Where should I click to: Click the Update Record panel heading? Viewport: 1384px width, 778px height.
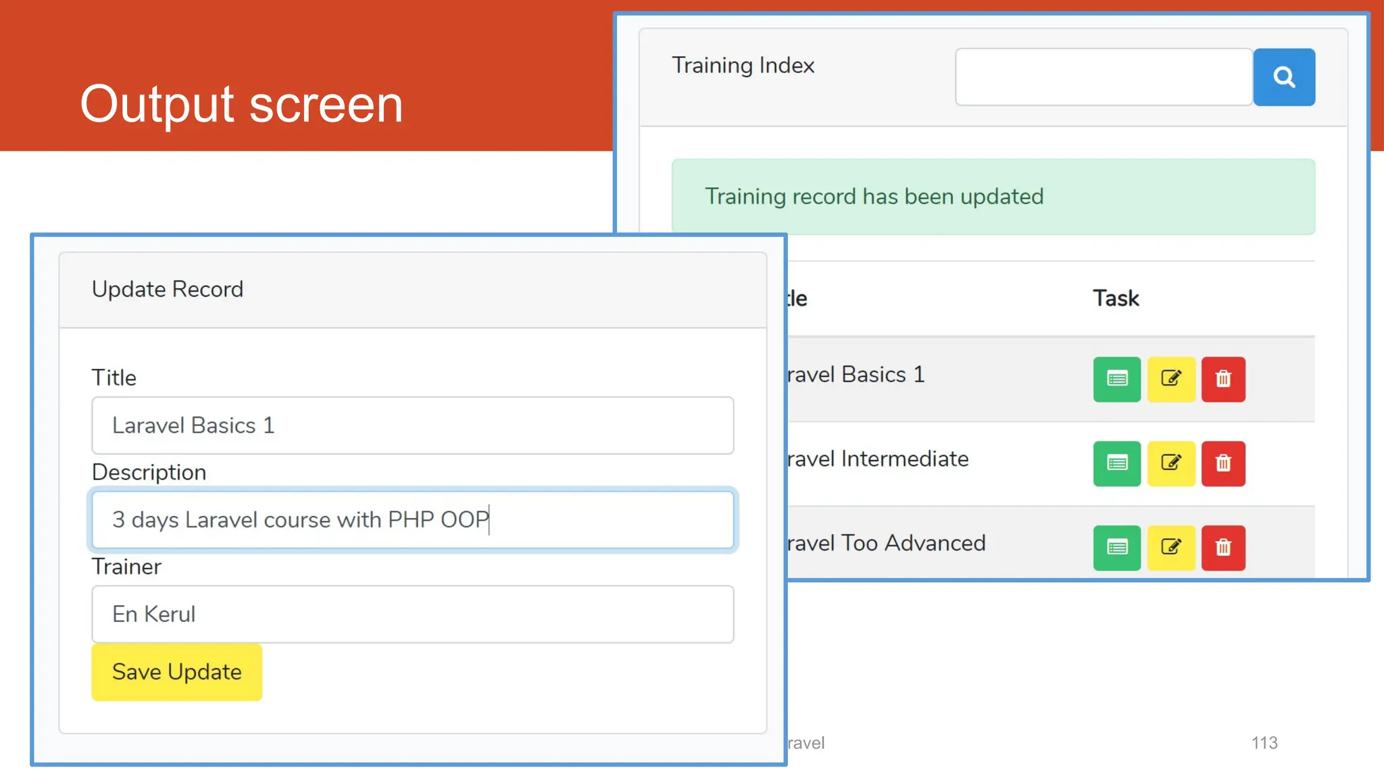168,289
